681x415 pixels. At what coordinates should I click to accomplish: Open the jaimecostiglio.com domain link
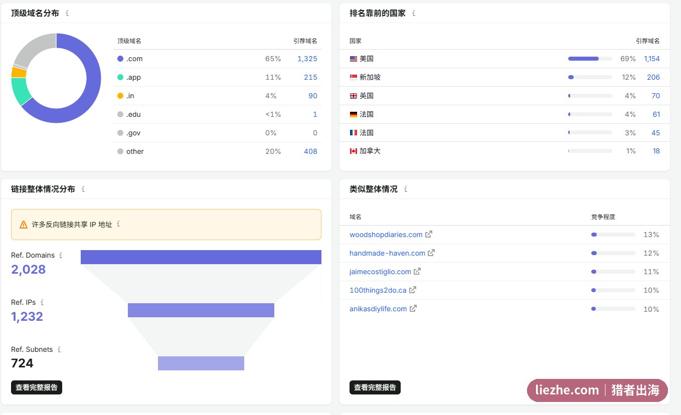380,272
